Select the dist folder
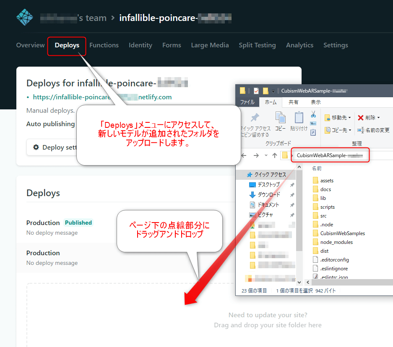393x347 pixels. click(321, 251)
